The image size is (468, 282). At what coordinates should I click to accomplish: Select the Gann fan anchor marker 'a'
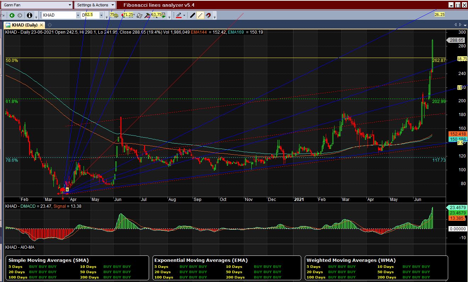(x=67, y=190)
